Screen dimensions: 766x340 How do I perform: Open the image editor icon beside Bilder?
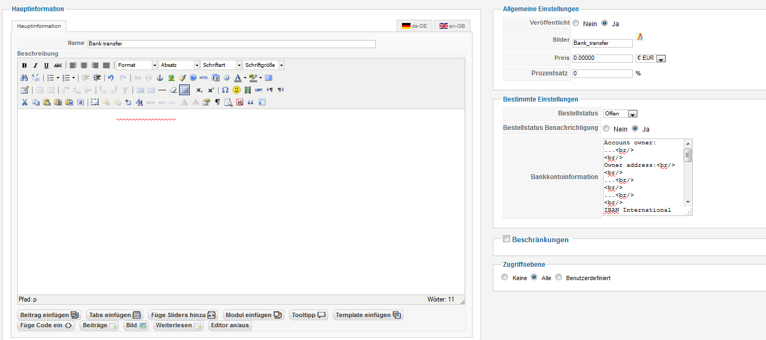(639, 37)
